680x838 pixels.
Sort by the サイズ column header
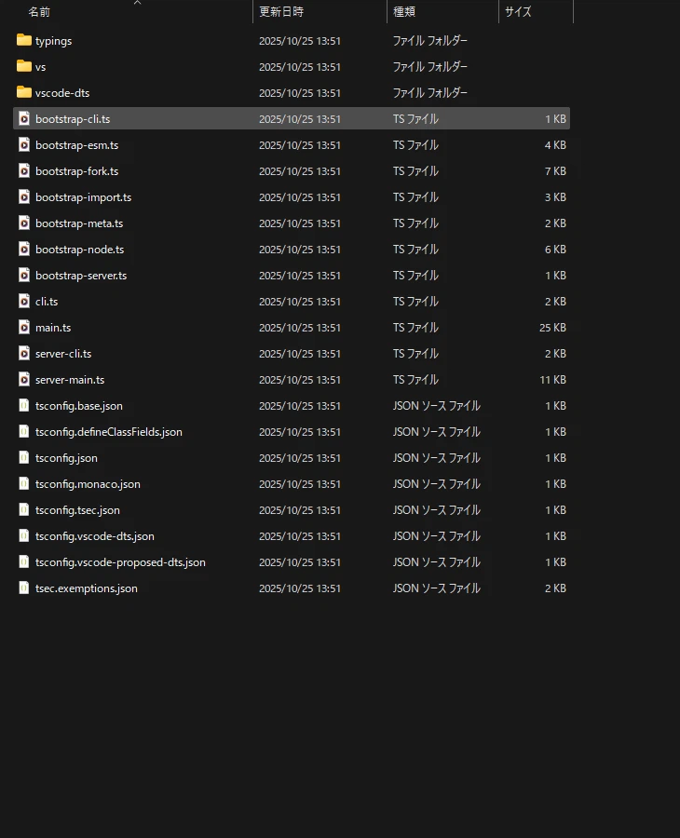[518, 12]
